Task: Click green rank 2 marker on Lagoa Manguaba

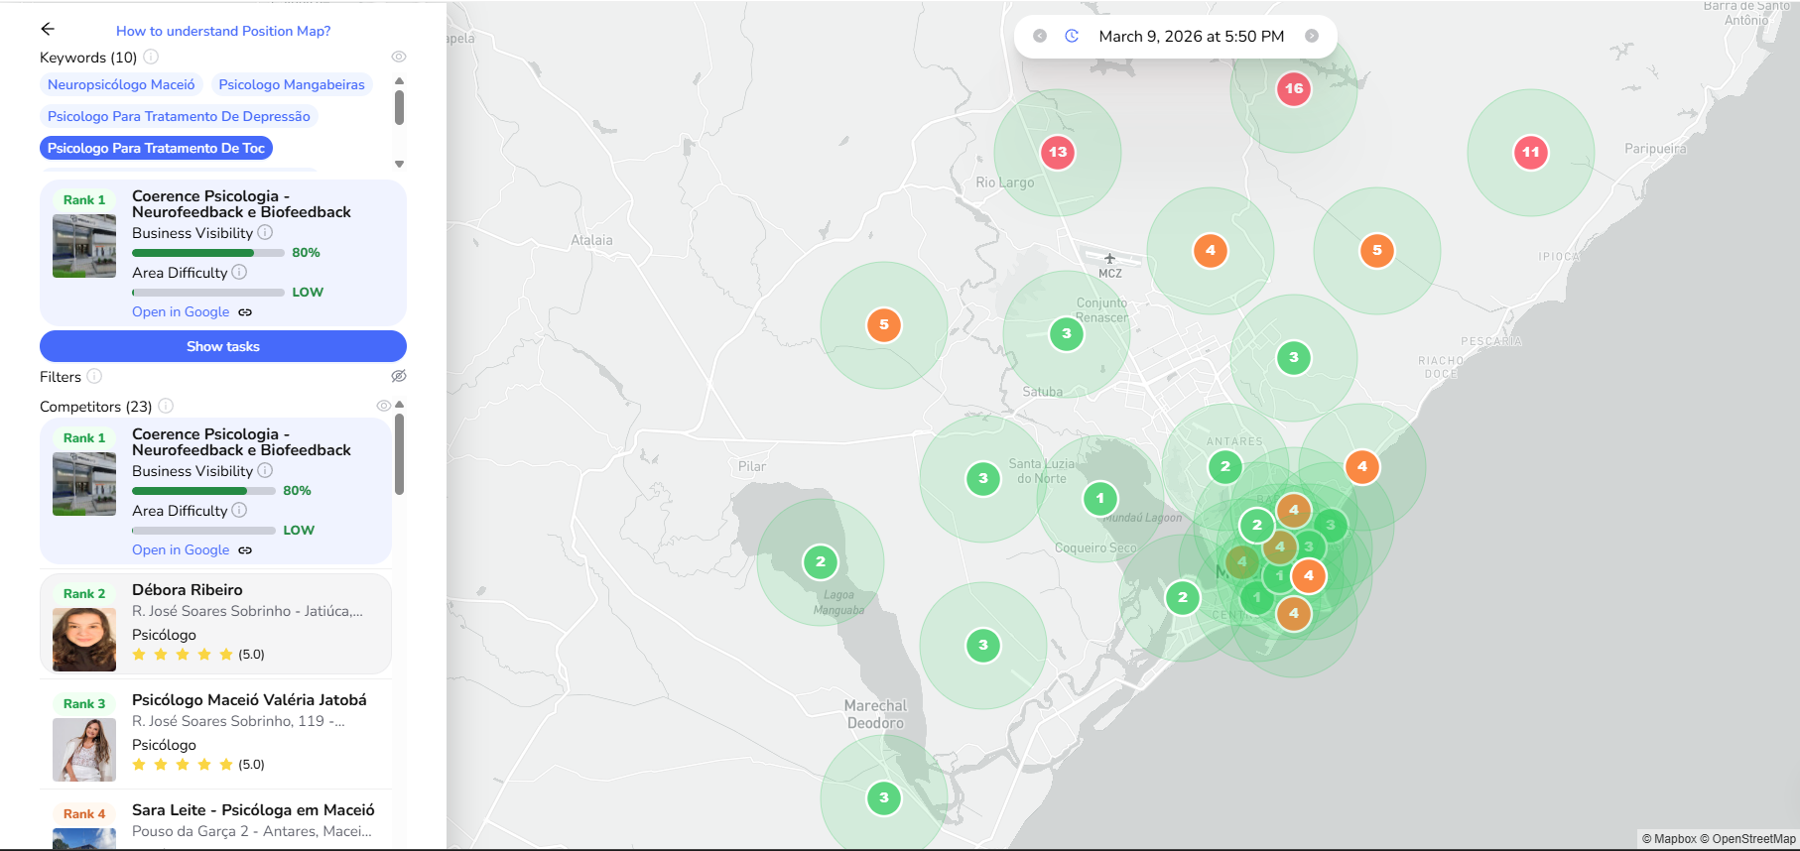Action: point(821,562)
